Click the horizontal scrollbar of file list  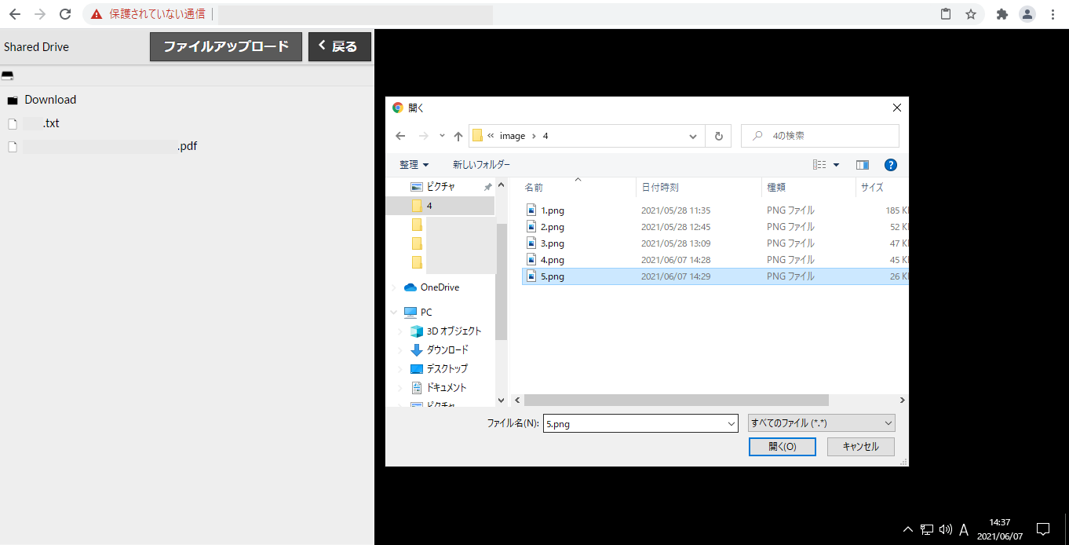coord(677,401)
